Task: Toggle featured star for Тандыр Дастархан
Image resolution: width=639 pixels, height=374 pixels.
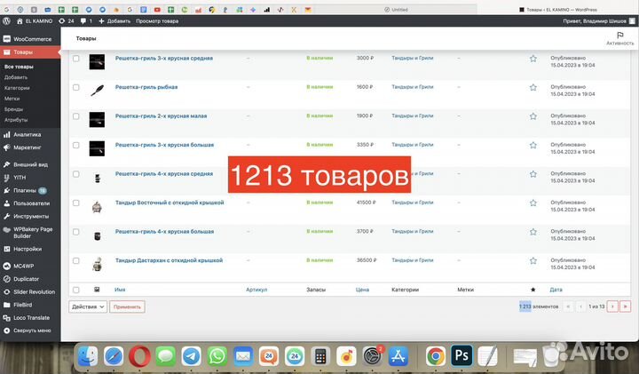Action: click(x=533, y=261)
